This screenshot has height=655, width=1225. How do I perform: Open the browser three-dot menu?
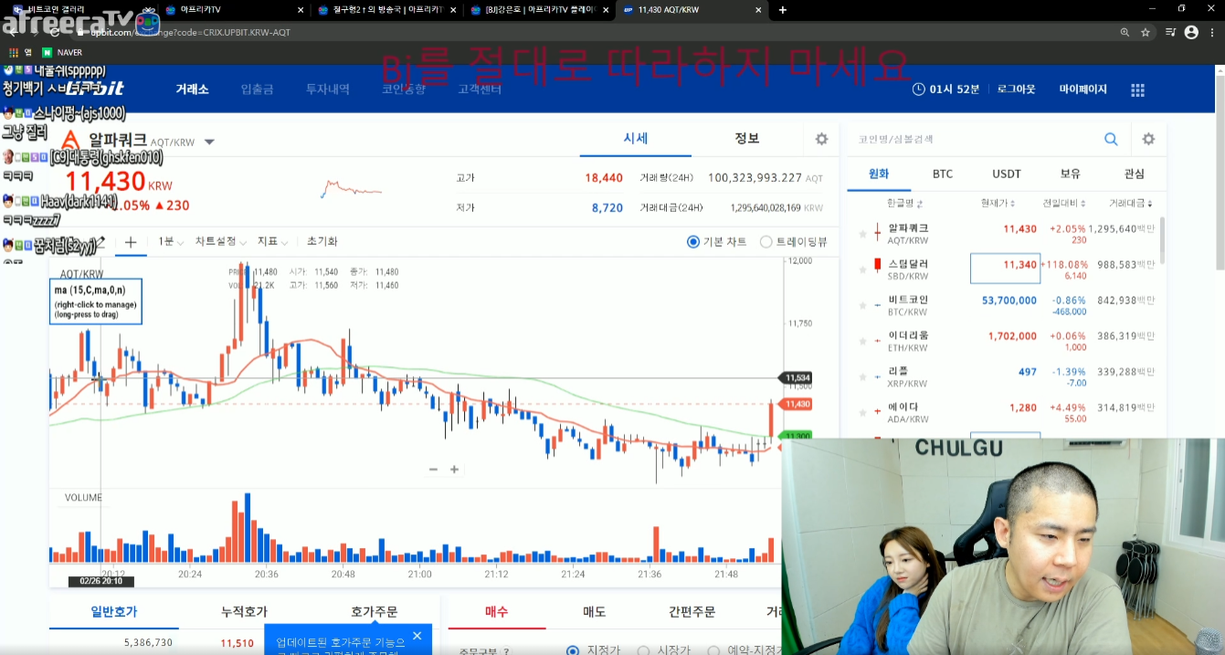point(1213,32)
